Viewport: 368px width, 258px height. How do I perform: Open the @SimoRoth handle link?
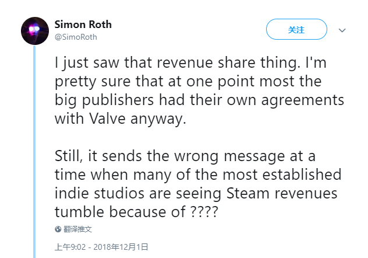coord(76,37)
